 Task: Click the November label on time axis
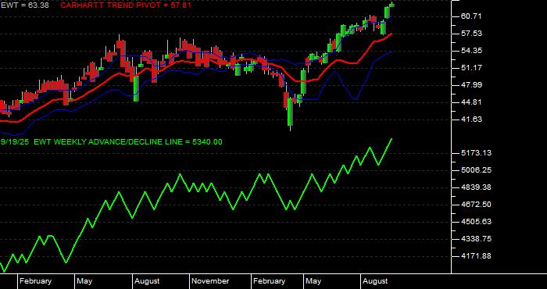[211, 281]
